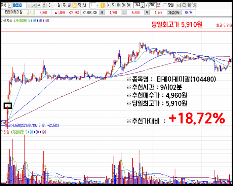Select the 5-minute interval button

pyautogui.click(x=113, y=5)
